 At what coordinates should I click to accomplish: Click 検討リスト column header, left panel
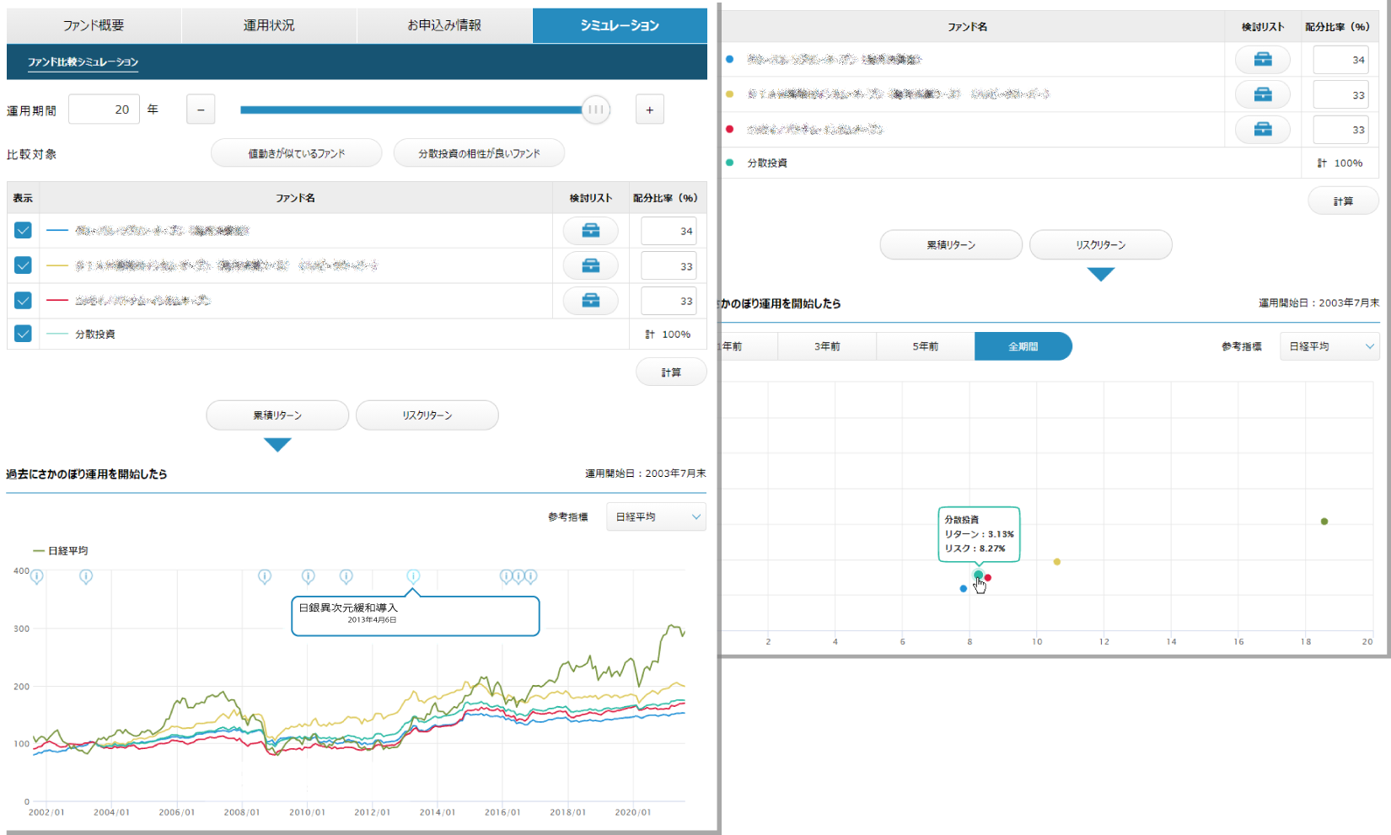(x=590, y=198)
